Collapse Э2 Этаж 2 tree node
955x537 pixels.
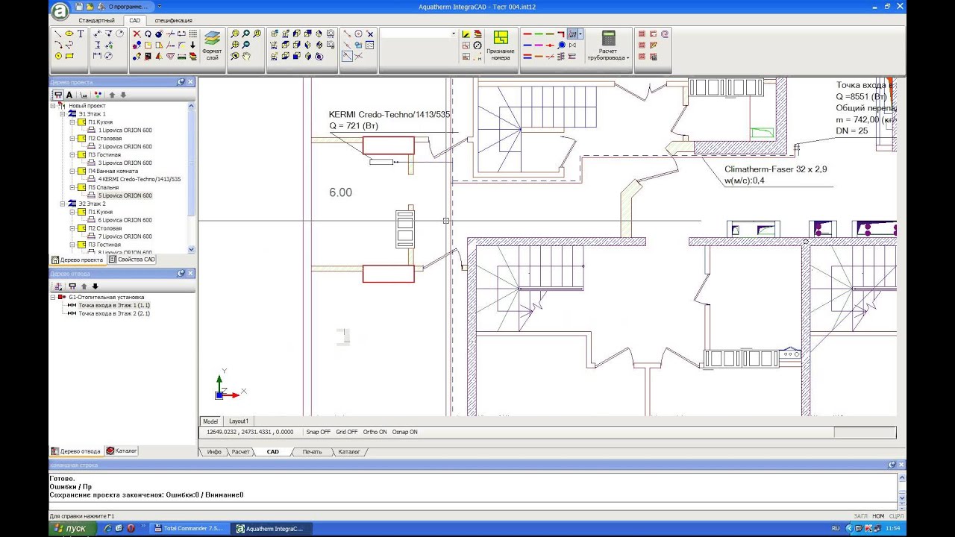click(x=63, y=204)
